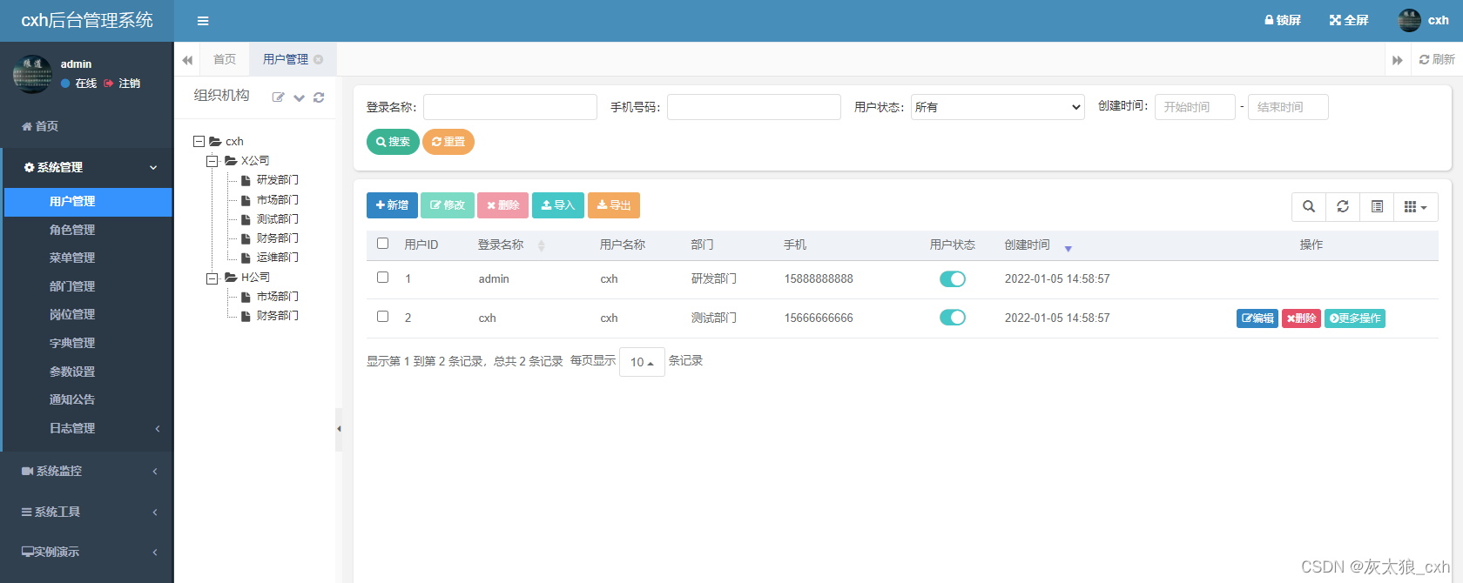Toggle admin user status switch
This screenshot has height=583, width=1463.
(953, 279)
